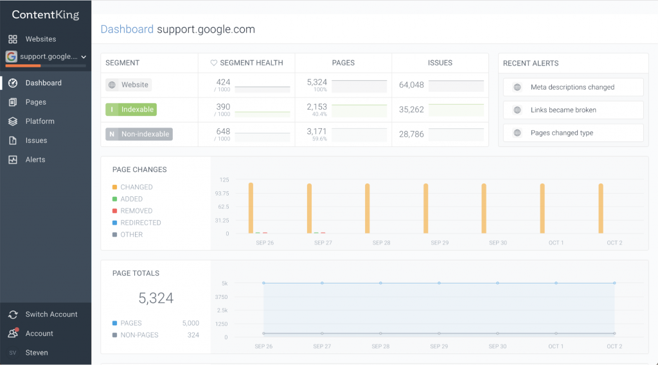Image resolution: width=658 pixels, height=365 pixels.
Task: Click the NON-PAGES value 324
Action: [193, 335]
